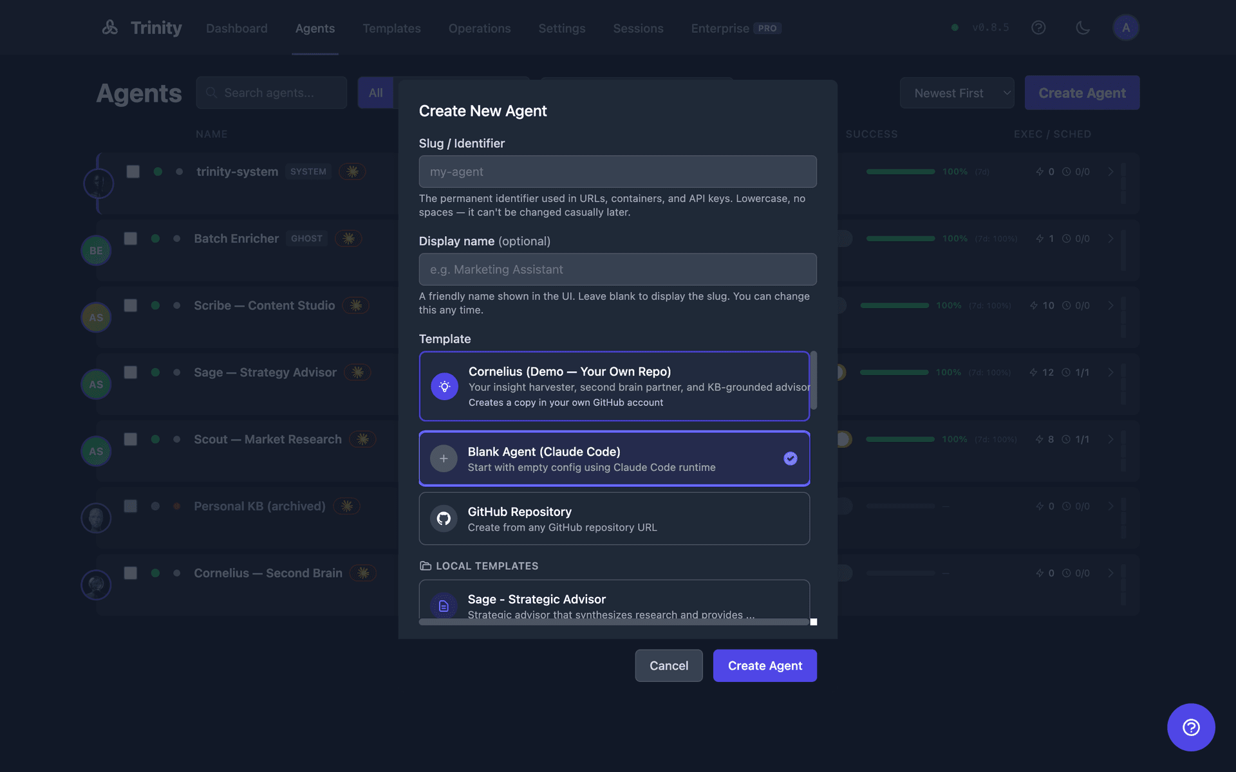This screenshot has width=1236, height=772.
Task: Click Claude runtime badge on Cornelius row
Action: pyautogui.click(x=363, y=573)
